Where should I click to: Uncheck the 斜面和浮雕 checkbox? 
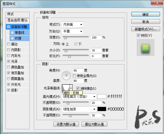8,27
